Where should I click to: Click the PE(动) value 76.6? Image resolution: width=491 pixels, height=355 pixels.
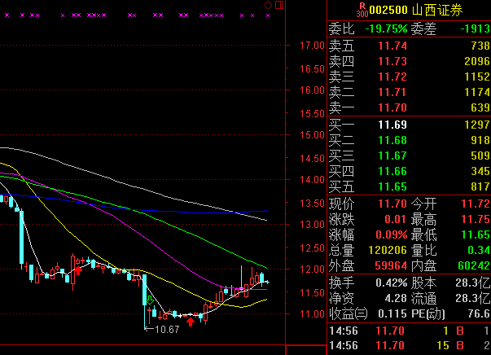(x=479, y=314)
